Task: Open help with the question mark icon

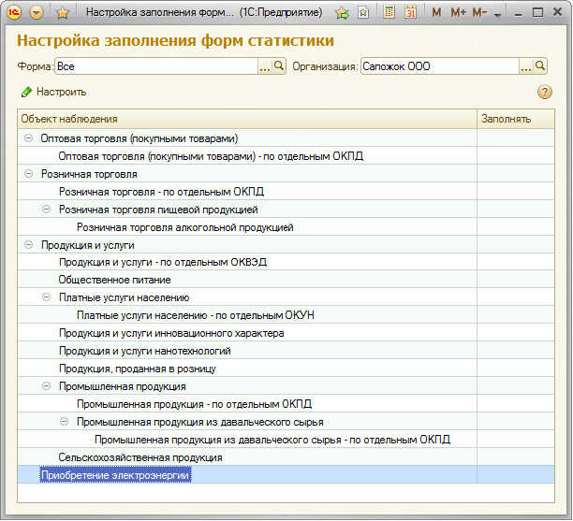Action: [544, 92]
